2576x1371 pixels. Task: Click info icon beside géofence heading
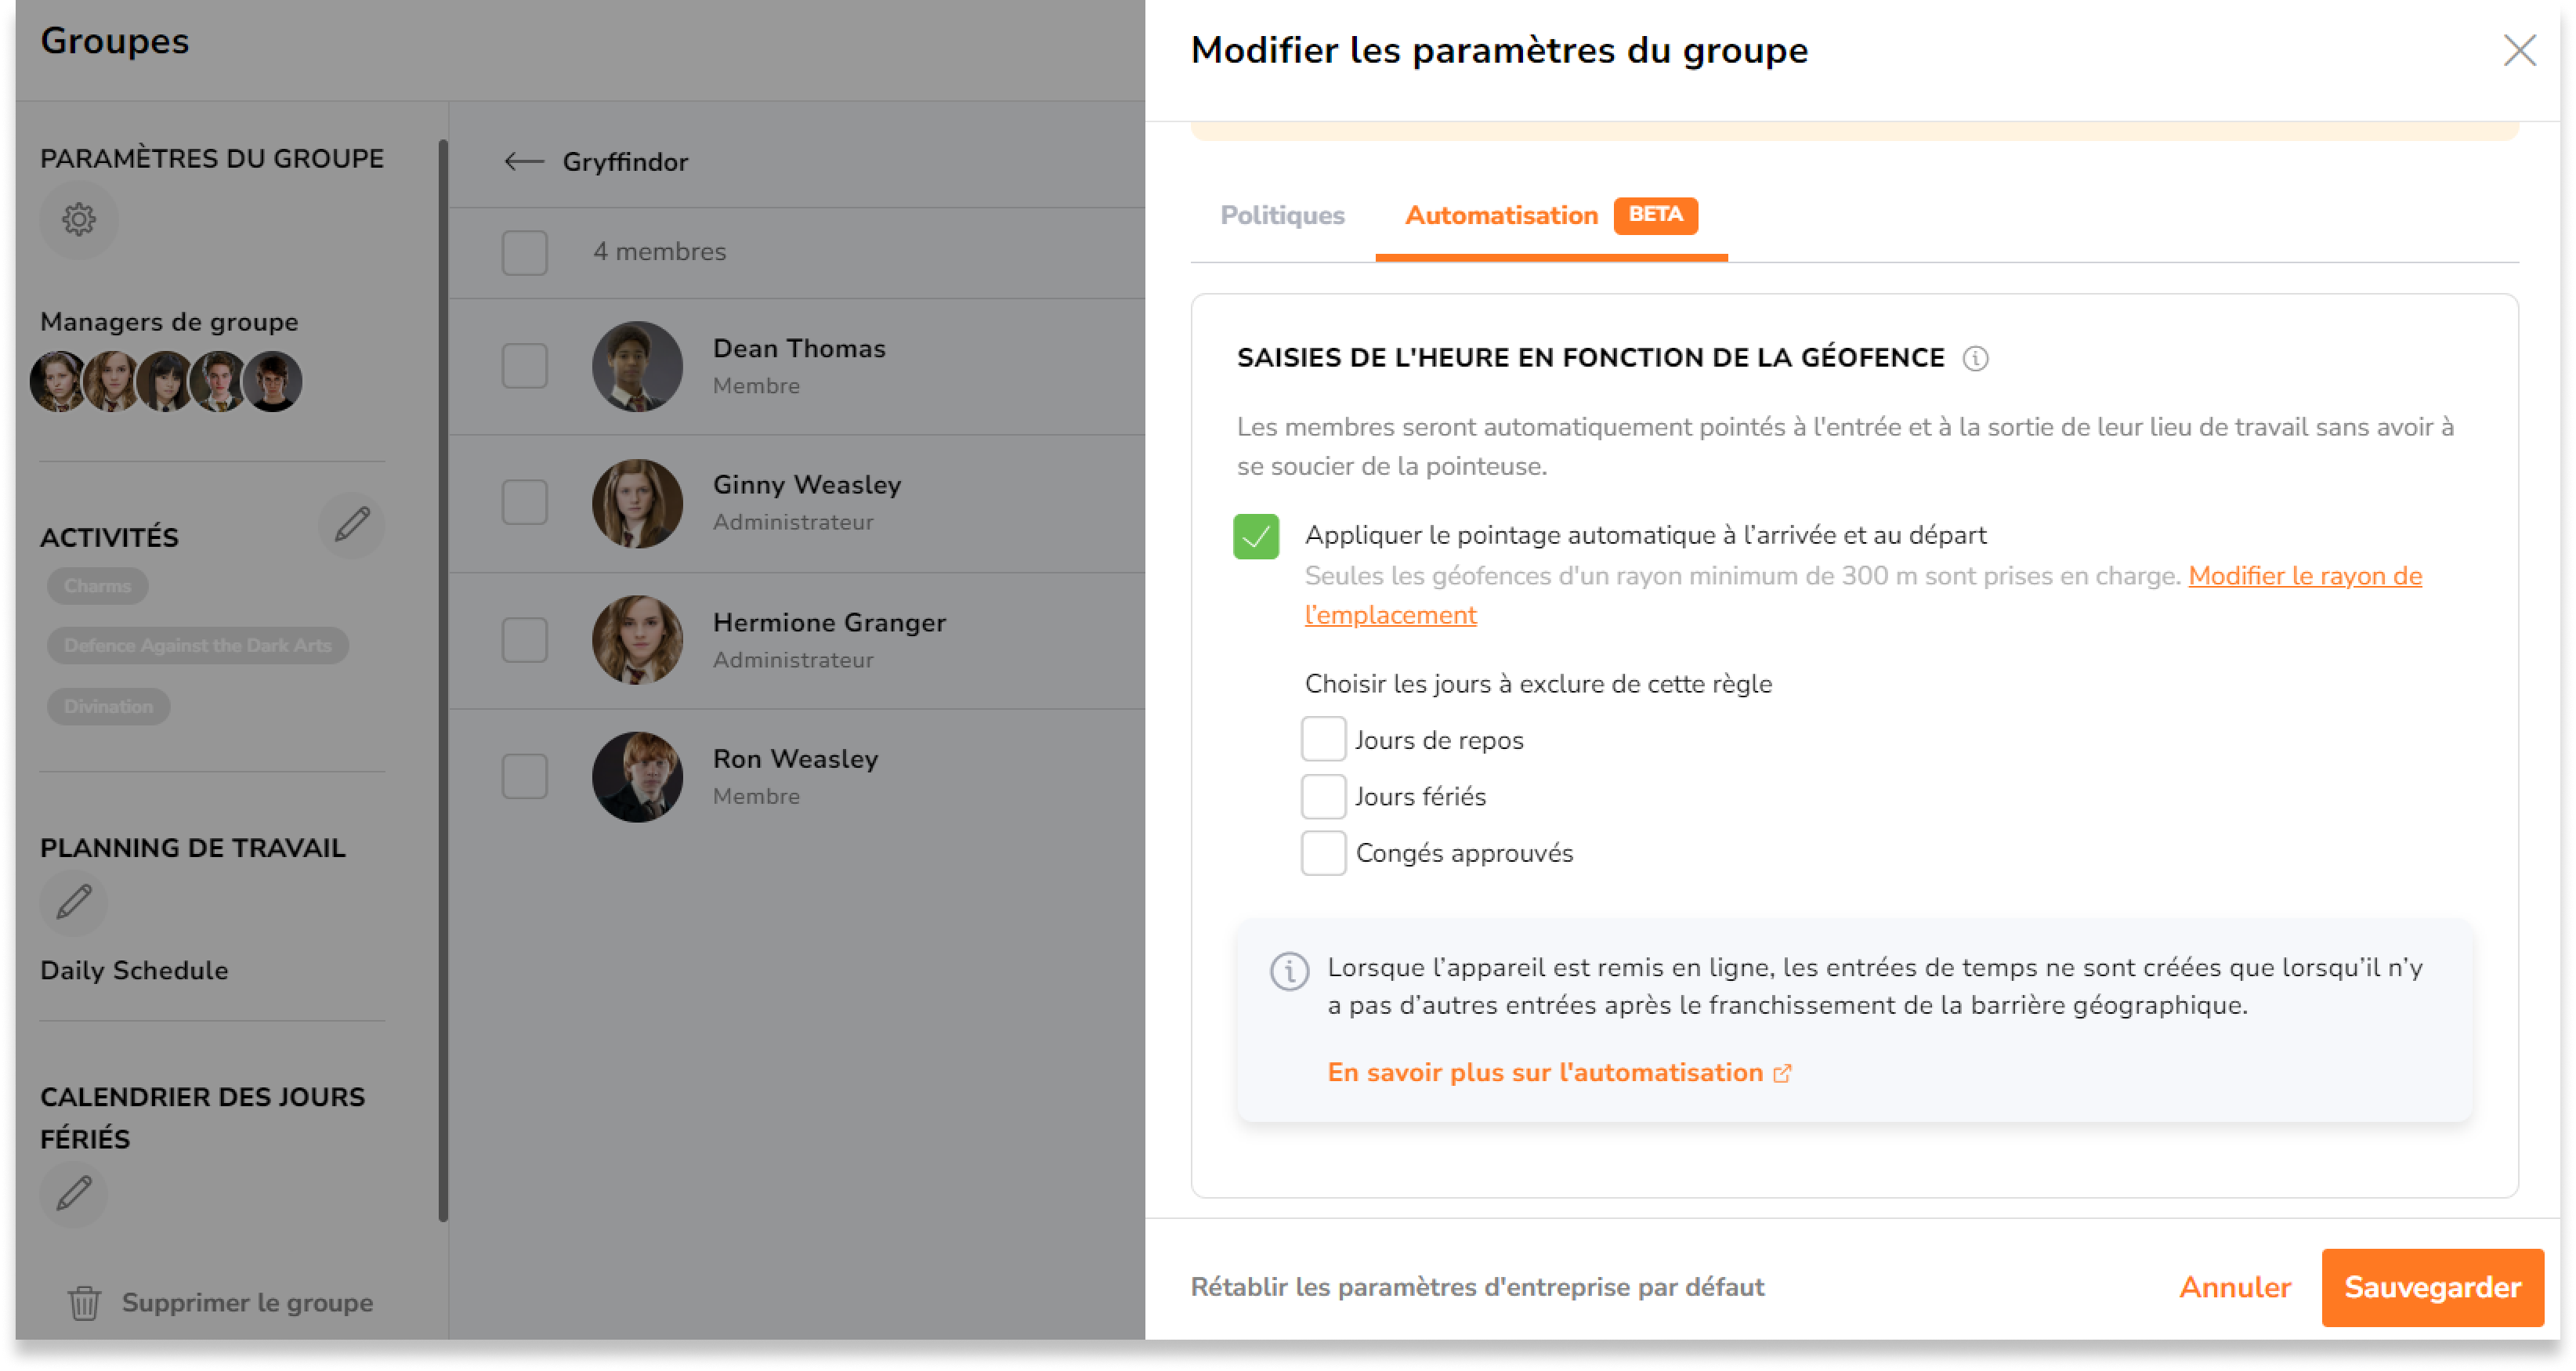coord(1975,358)
